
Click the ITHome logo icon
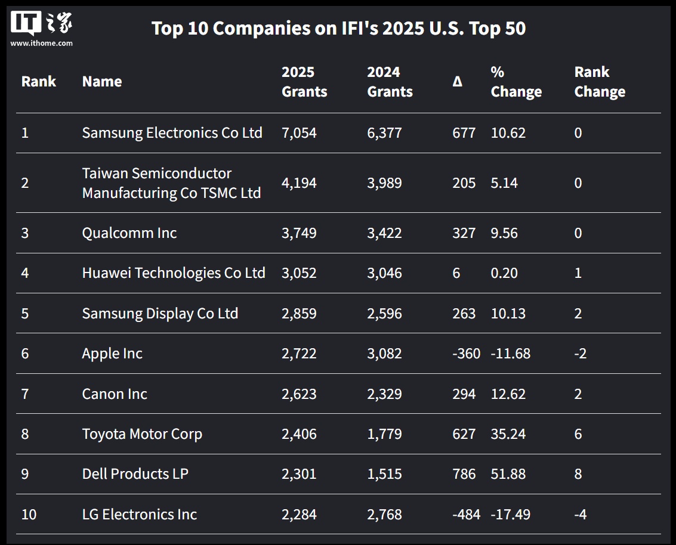pos(41,24)
